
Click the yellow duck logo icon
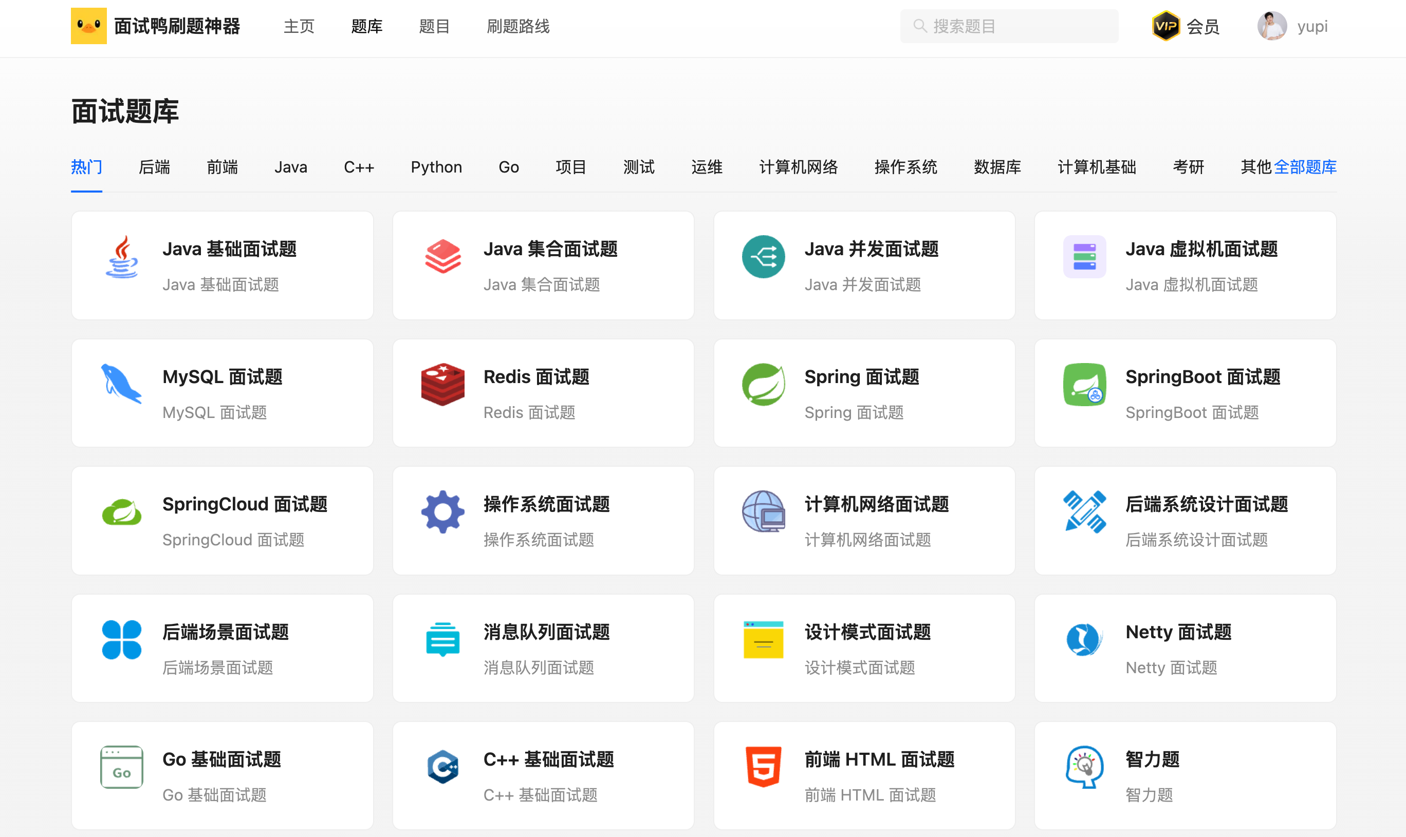88,26
